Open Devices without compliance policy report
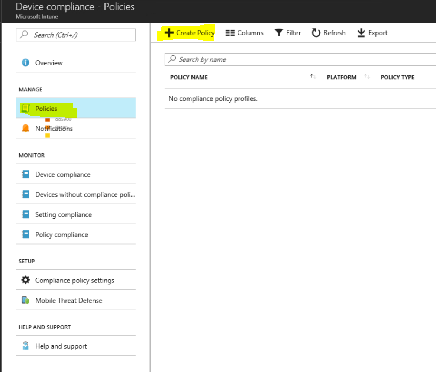Image resolution: width=436 pixels, height=372 pixels. 75,194
